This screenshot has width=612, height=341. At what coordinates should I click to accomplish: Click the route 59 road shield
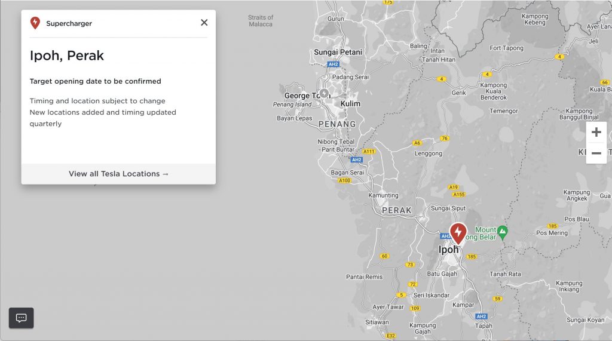(497, 299)
